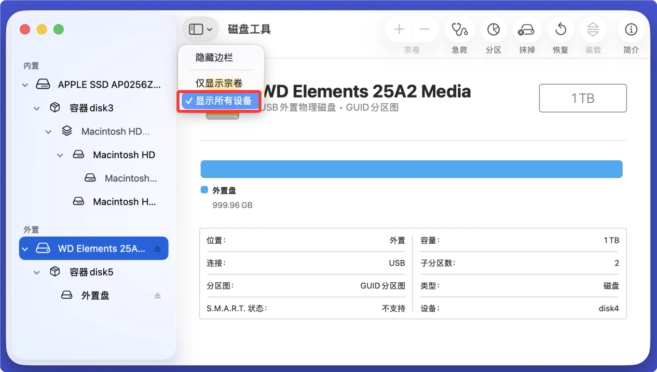Click the add volume plus button
657x372 pixels.
point(399,30)
